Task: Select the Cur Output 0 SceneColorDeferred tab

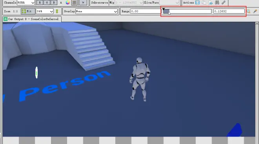Action: click(x=32, y=19)
